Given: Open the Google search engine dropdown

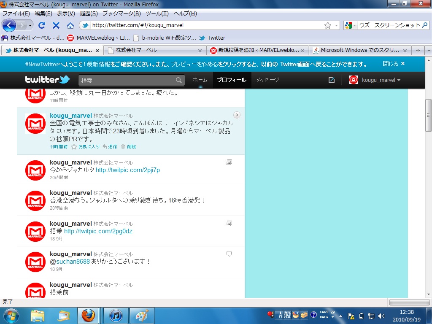Looking at the screenshot, I should click(350, 25).
